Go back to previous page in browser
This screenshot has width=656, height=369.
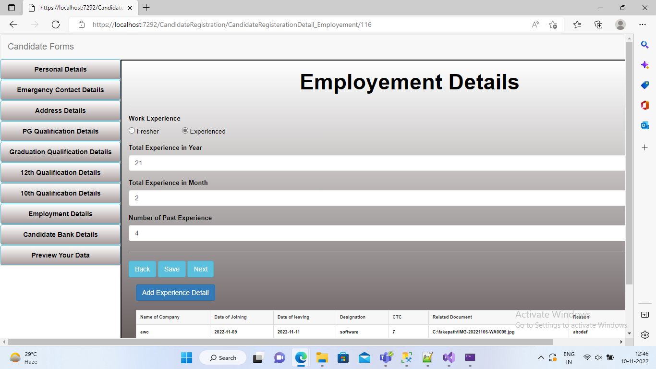coord(13,25)
